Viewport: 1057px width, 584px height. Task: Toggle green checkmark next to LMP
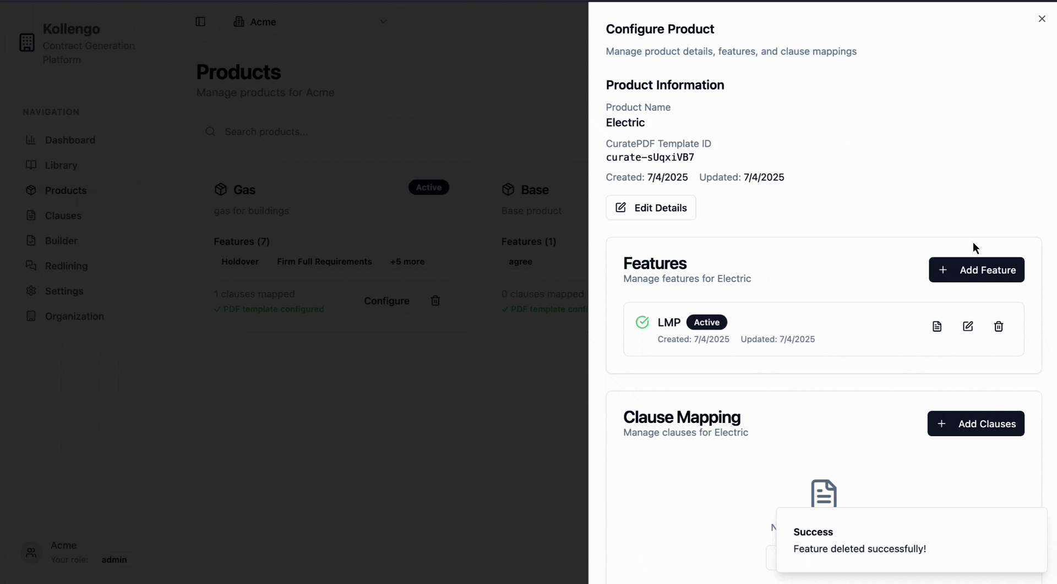click(642, 322)
